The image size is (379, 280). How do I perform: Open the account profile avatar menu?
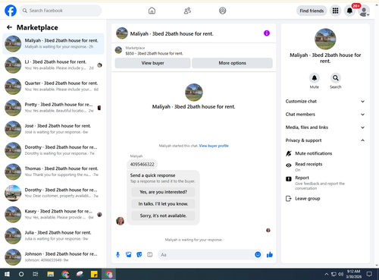point(364,11)
